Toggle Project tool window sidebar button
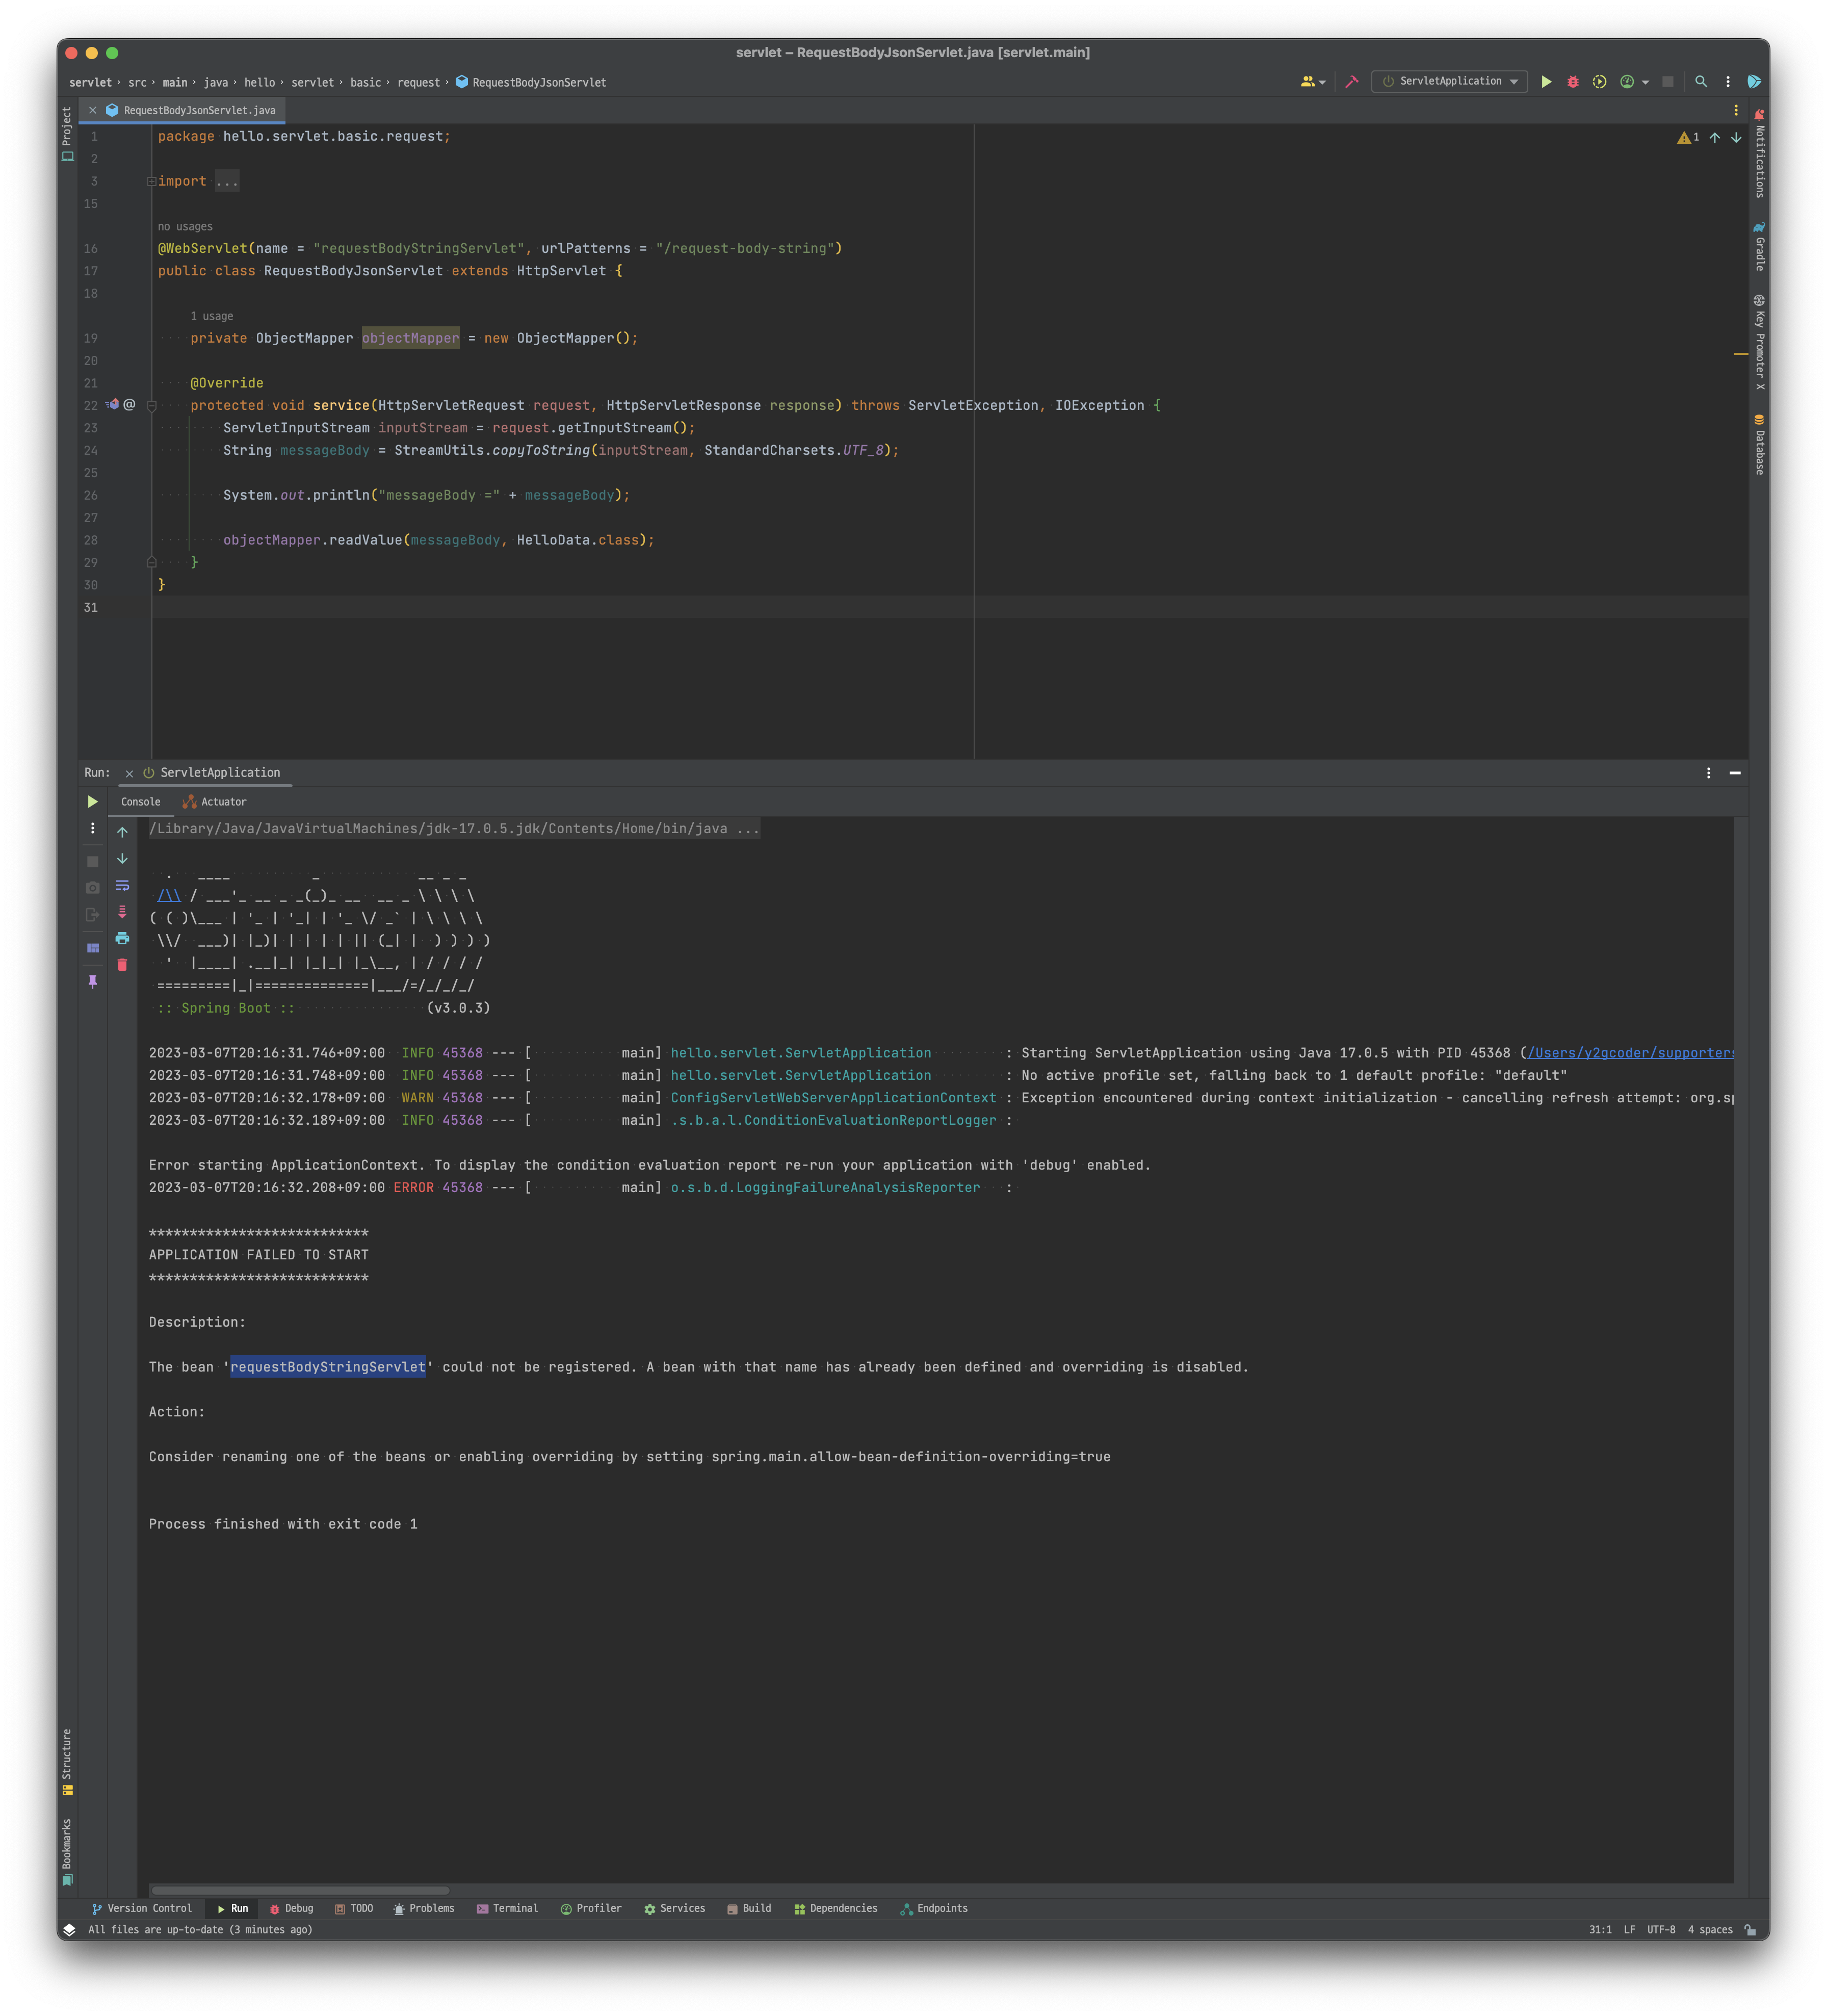 [x=67, y=134]
